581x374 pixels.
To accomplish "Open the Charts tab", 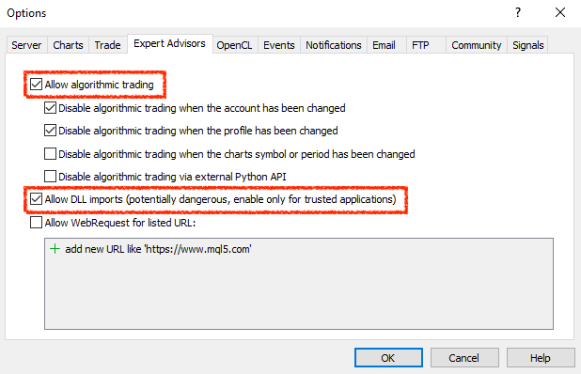I will 68,45.
